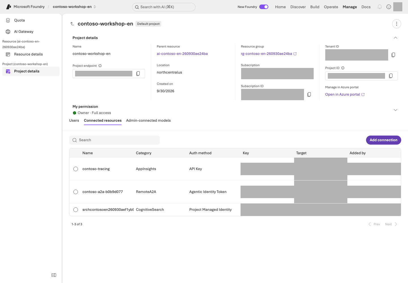Click the Search connections input field
Viewport: 408px width, 283px height.
point(114,140)
